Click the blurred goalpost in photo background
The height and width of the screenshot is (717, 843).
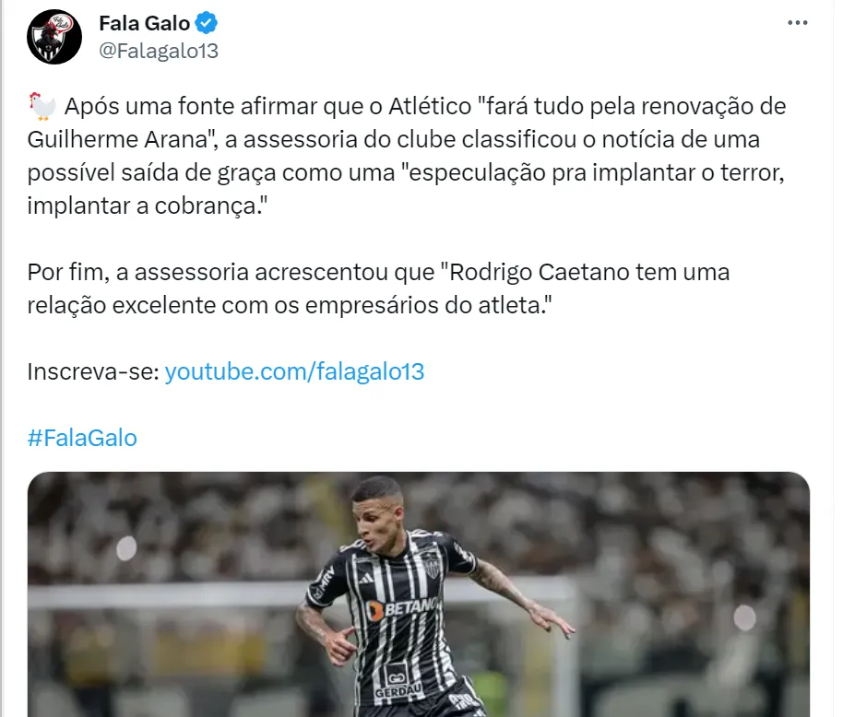point(167,593)
